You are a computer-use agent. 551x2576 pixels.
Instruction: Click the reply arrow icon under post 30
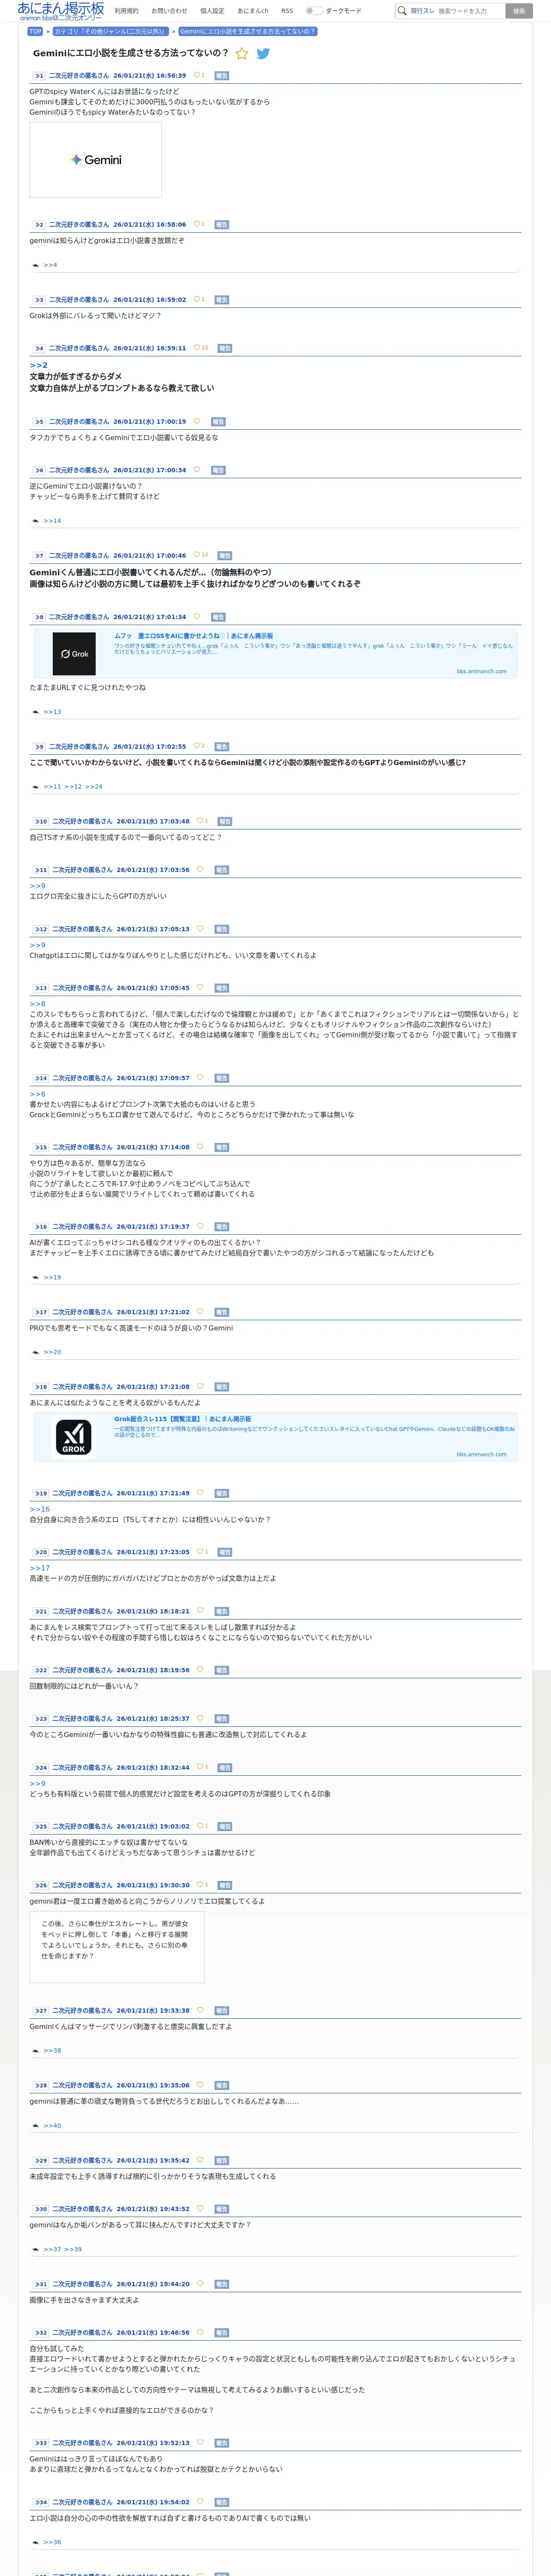coord(36,2250)
